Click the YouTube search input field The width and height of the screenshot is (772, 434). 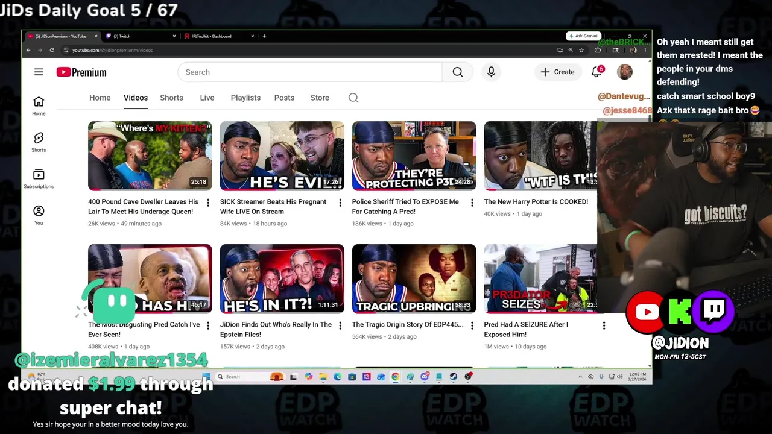click(310, 72)
